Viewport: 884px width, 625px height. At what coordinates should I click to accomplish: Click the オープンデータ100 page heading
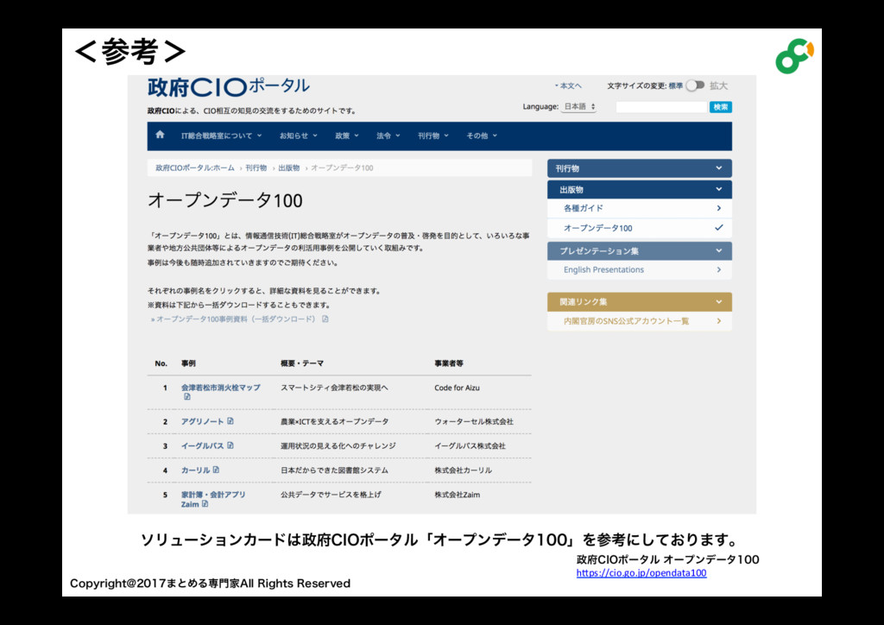(225, 200)
